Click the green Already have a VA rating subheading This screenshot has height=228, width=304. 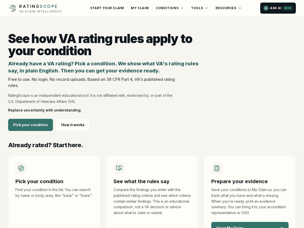pyautogui.click(x=103, y=67)
